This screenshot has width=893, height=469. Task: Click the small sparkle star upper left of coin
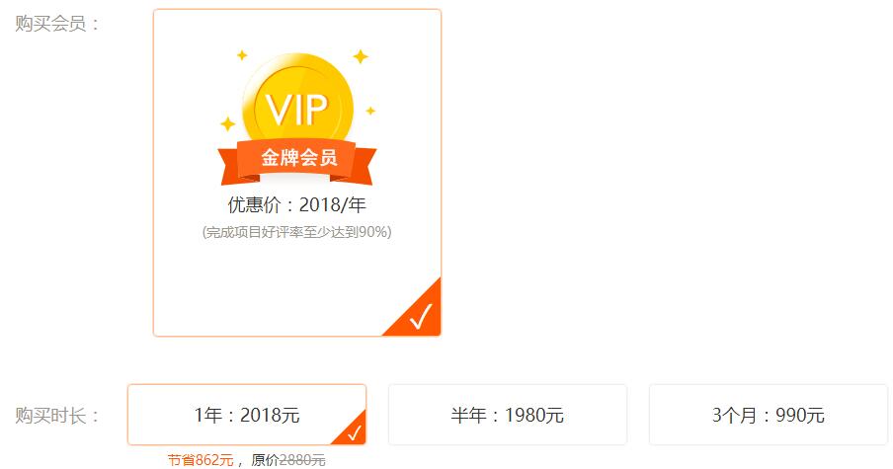pos(242,54)
